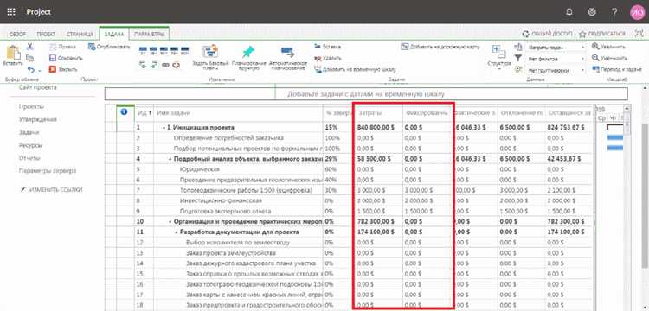Screen dimensions: 649x311
Task: Switch to the СТРАНИЦА ribbon tab
Action: [80, 35]
